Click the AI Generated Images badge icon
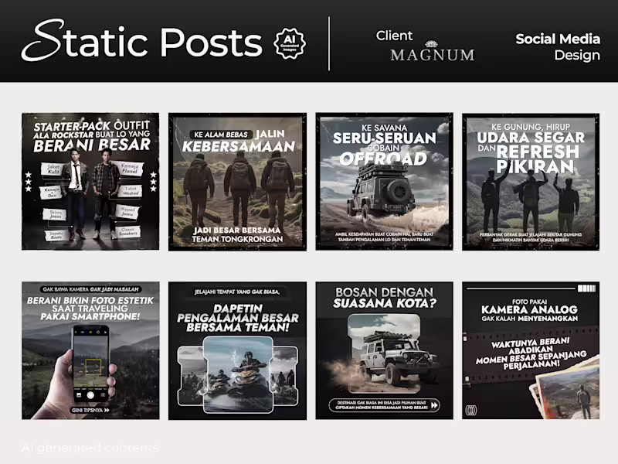This screenshot has width=618, height=464. [290, 43]
